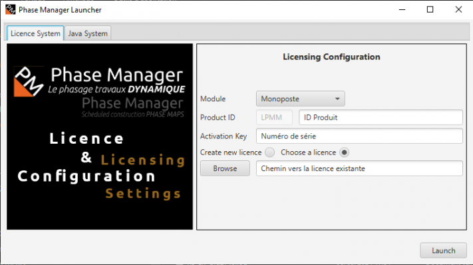Select the Create new licence radio button
The image size is (473, 265).
tap(269, 152)
